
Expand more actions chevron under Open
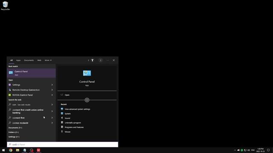(87, 100)
